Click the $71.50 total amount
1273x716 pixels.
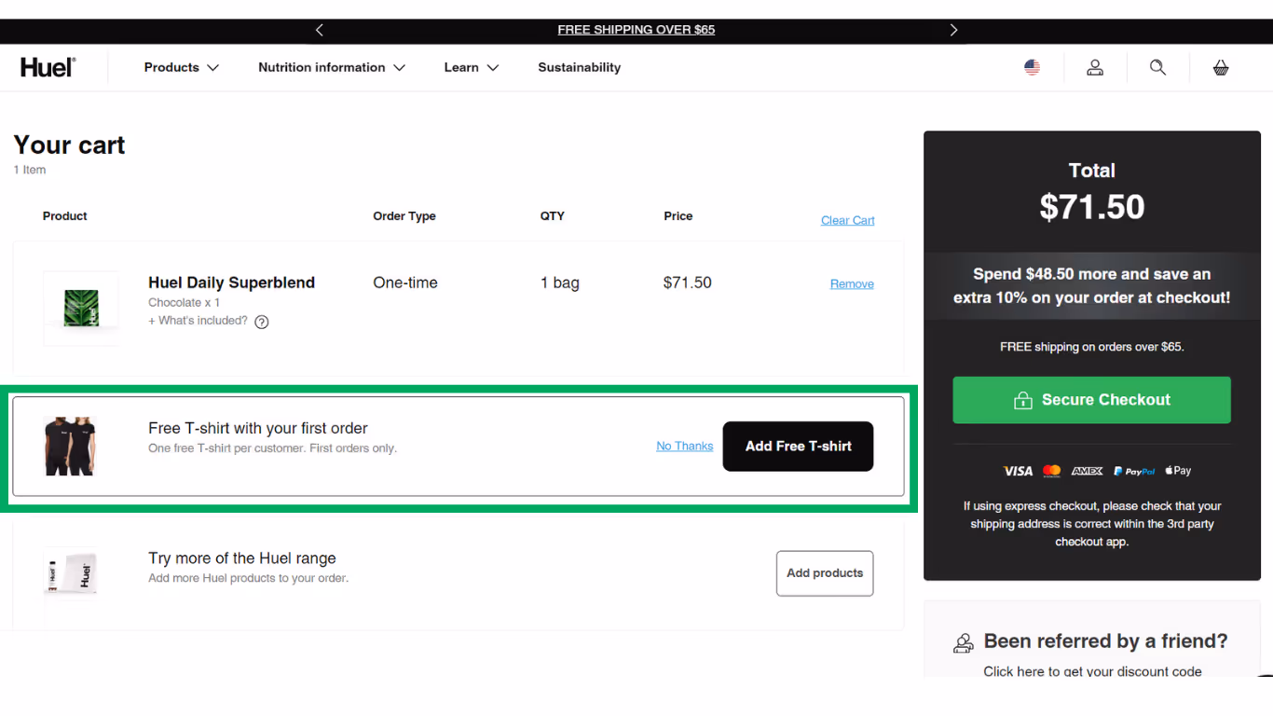click(1091, 207)
